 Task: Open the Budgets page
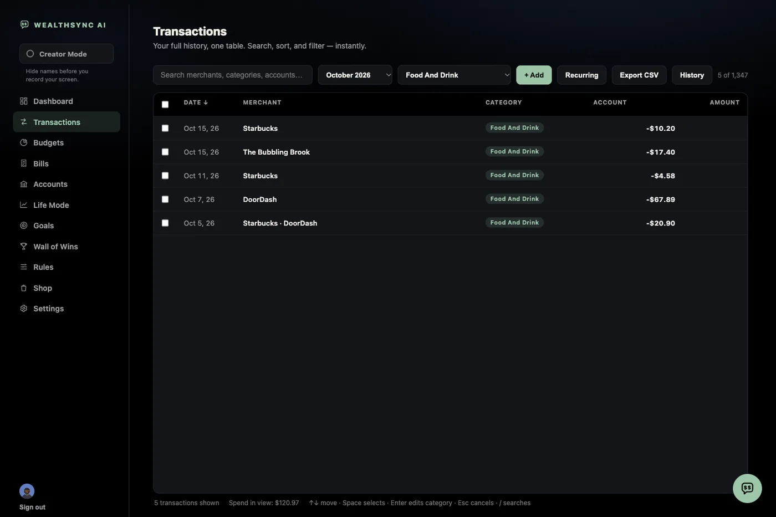[x=67, y=142]
